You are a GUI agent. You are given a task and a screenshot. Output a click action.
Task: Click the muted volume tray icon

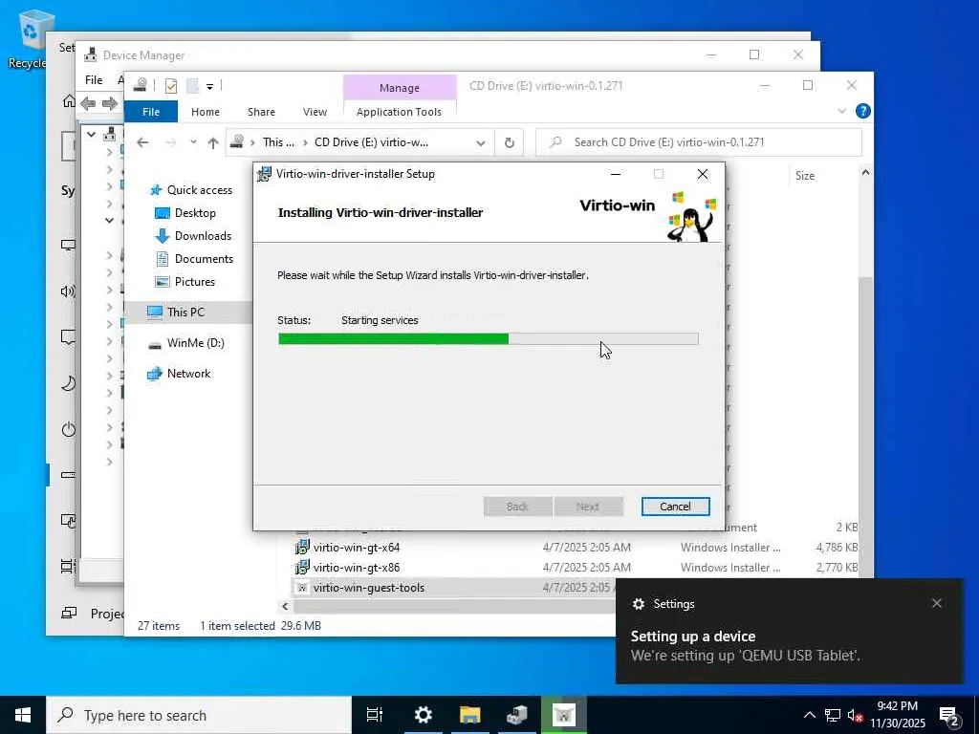[x=855, y=715]
